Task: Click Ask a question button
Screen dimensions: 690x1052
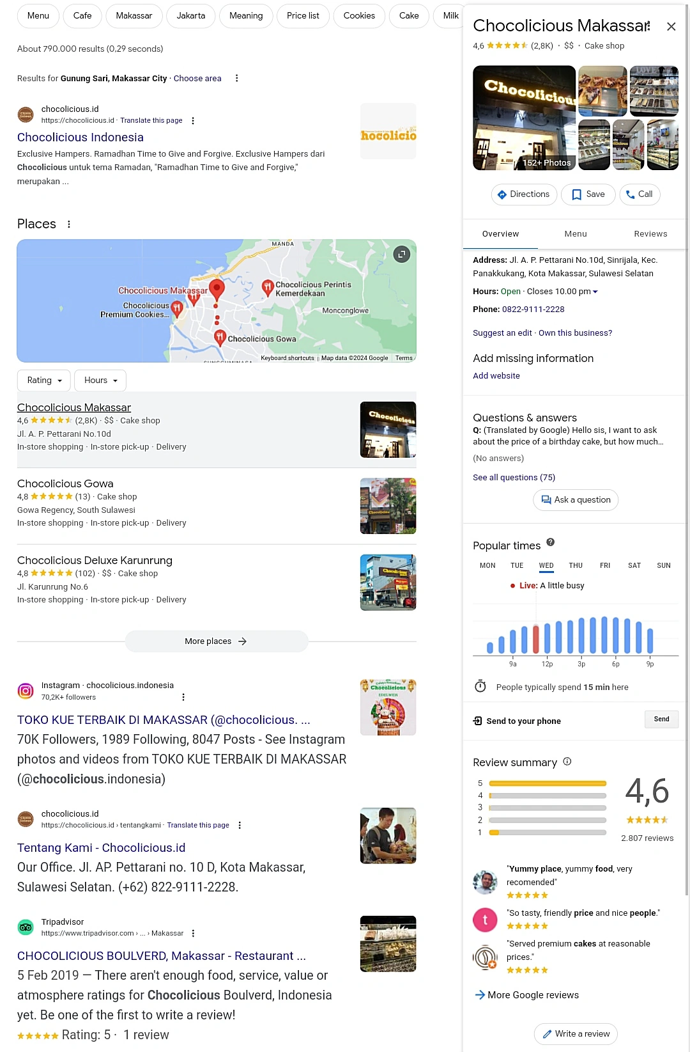Action: [576, 500]
